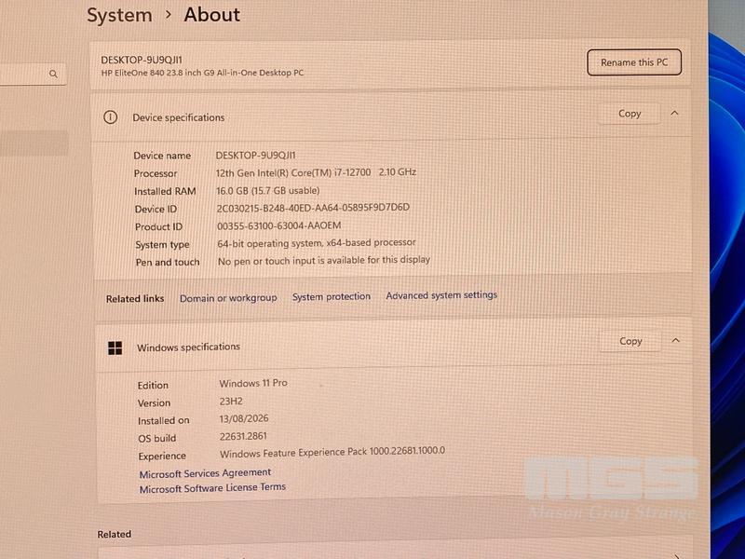Select the Device ID value text
745x559 pixels.
(313, 208)
